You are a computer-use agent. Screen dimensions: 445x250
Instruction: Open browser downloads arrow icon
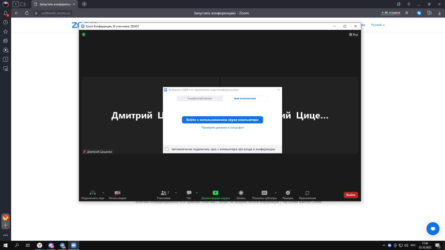439,13
